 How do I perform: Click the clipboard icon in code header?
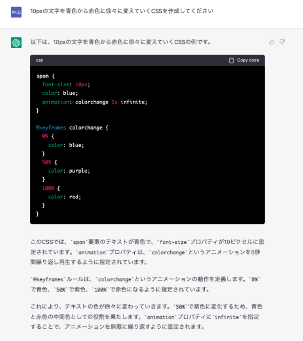click(232, 60)
